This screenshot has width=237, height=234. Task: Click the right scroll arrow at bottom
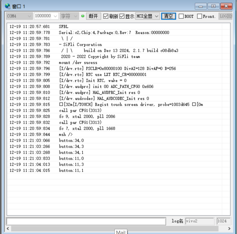[229, 229]
